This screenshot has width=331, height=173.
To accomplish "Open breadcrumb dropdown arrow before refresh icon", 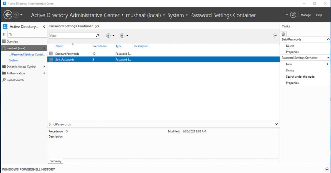I will pos(287,15).
